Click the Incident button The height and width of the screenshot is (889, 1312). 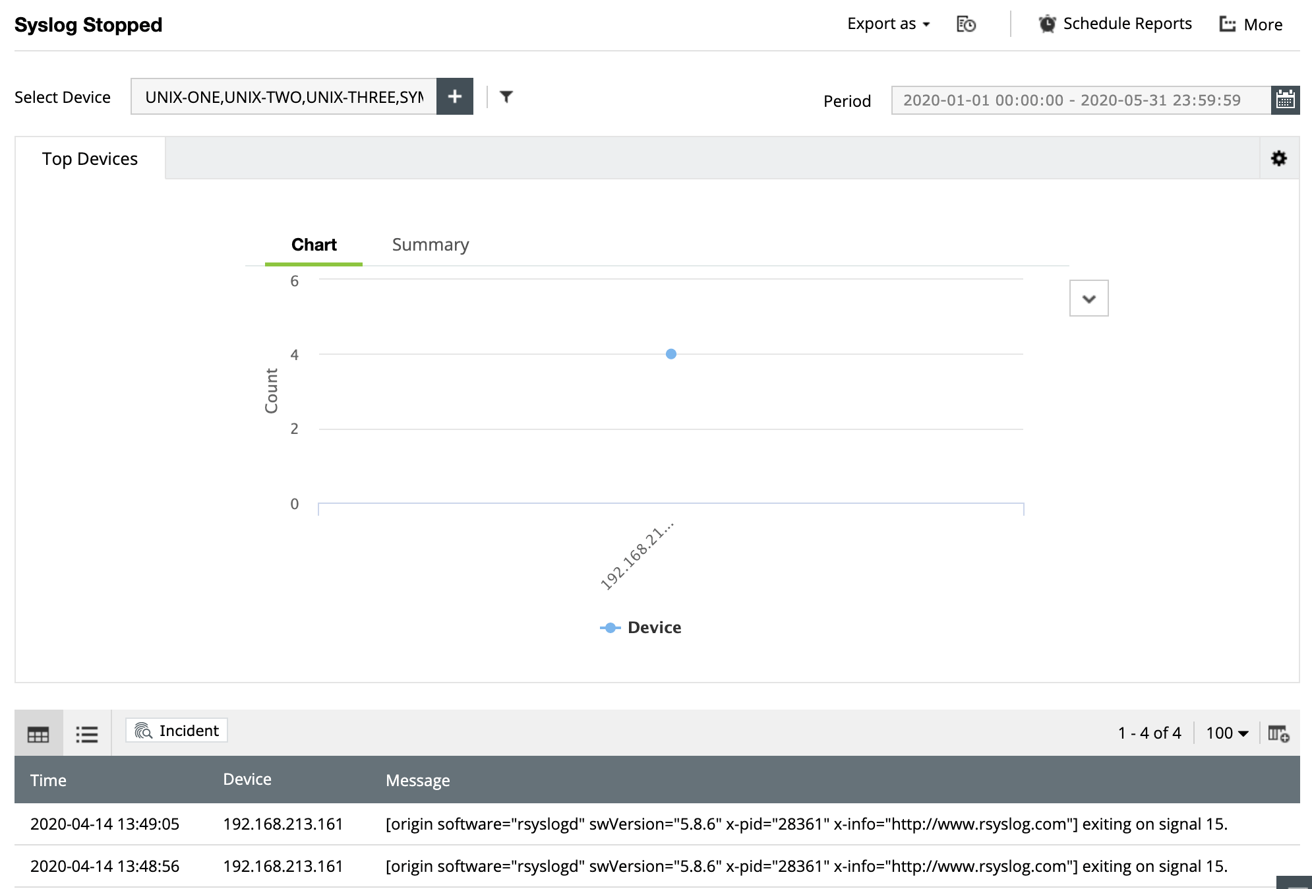click(x=177, y=731)
